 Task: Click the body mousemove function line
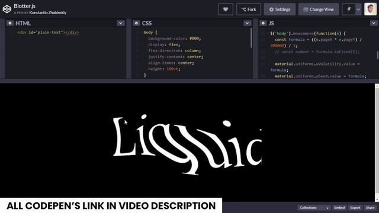tap(308, 34)
